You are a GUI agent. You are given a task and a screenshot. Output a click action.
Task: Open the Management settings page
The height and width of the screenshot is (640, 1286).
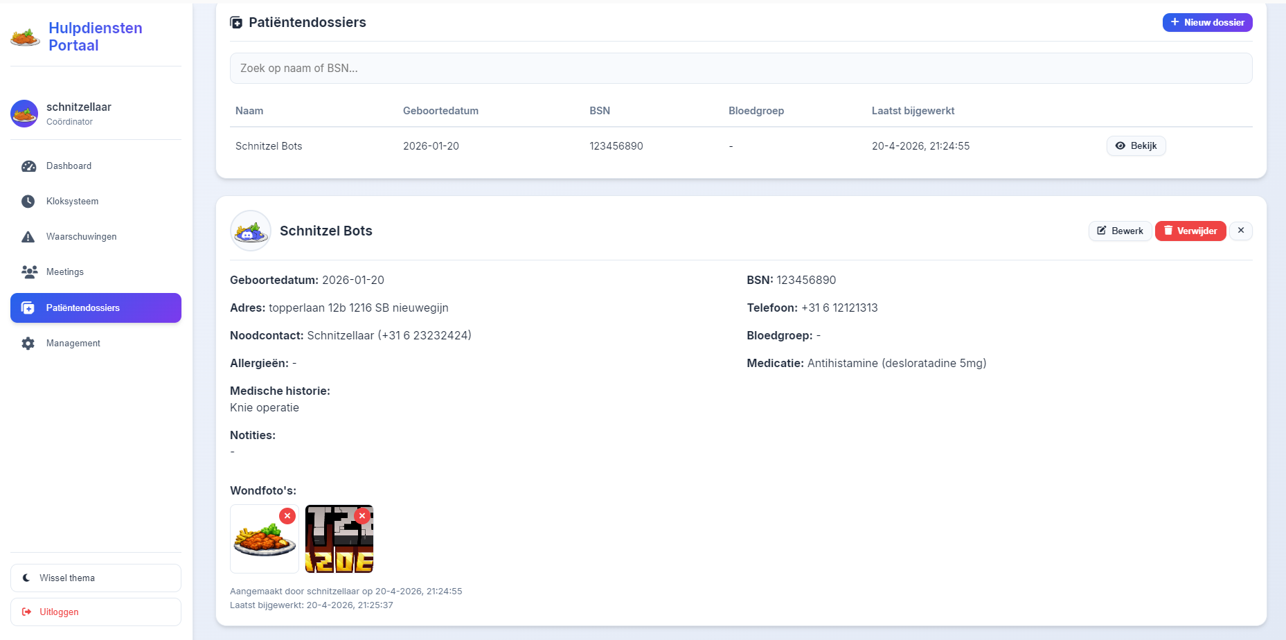73,344
